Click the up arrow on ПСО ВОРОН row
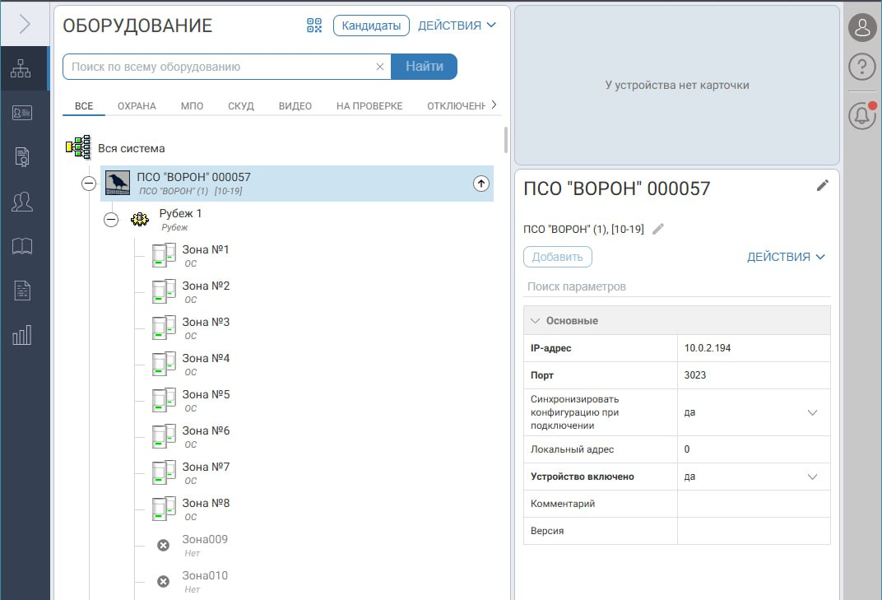The image size is (882, 600). 481,184
